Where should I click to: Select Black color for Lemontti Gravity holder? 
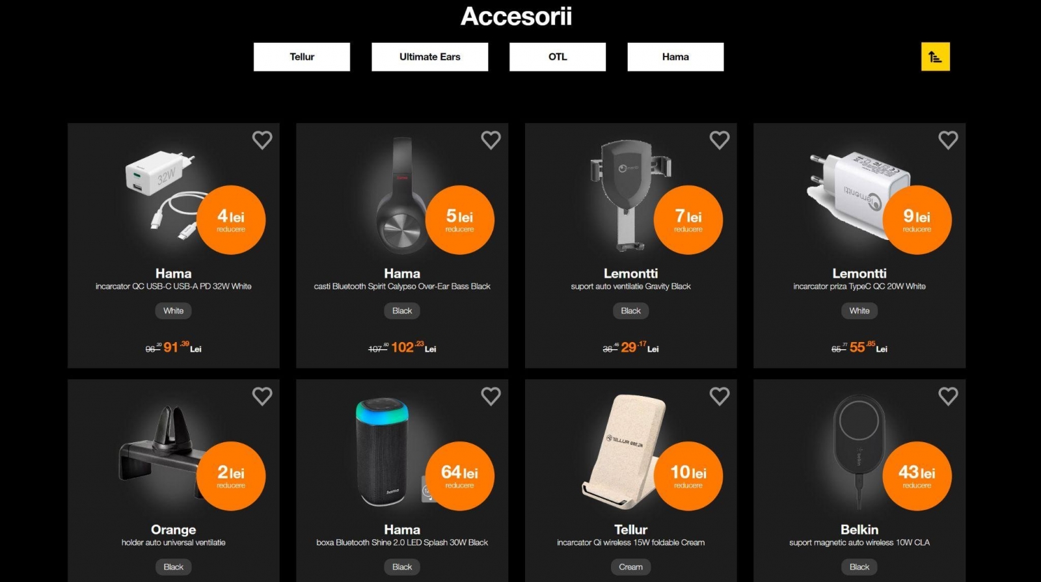coord(630,311)
